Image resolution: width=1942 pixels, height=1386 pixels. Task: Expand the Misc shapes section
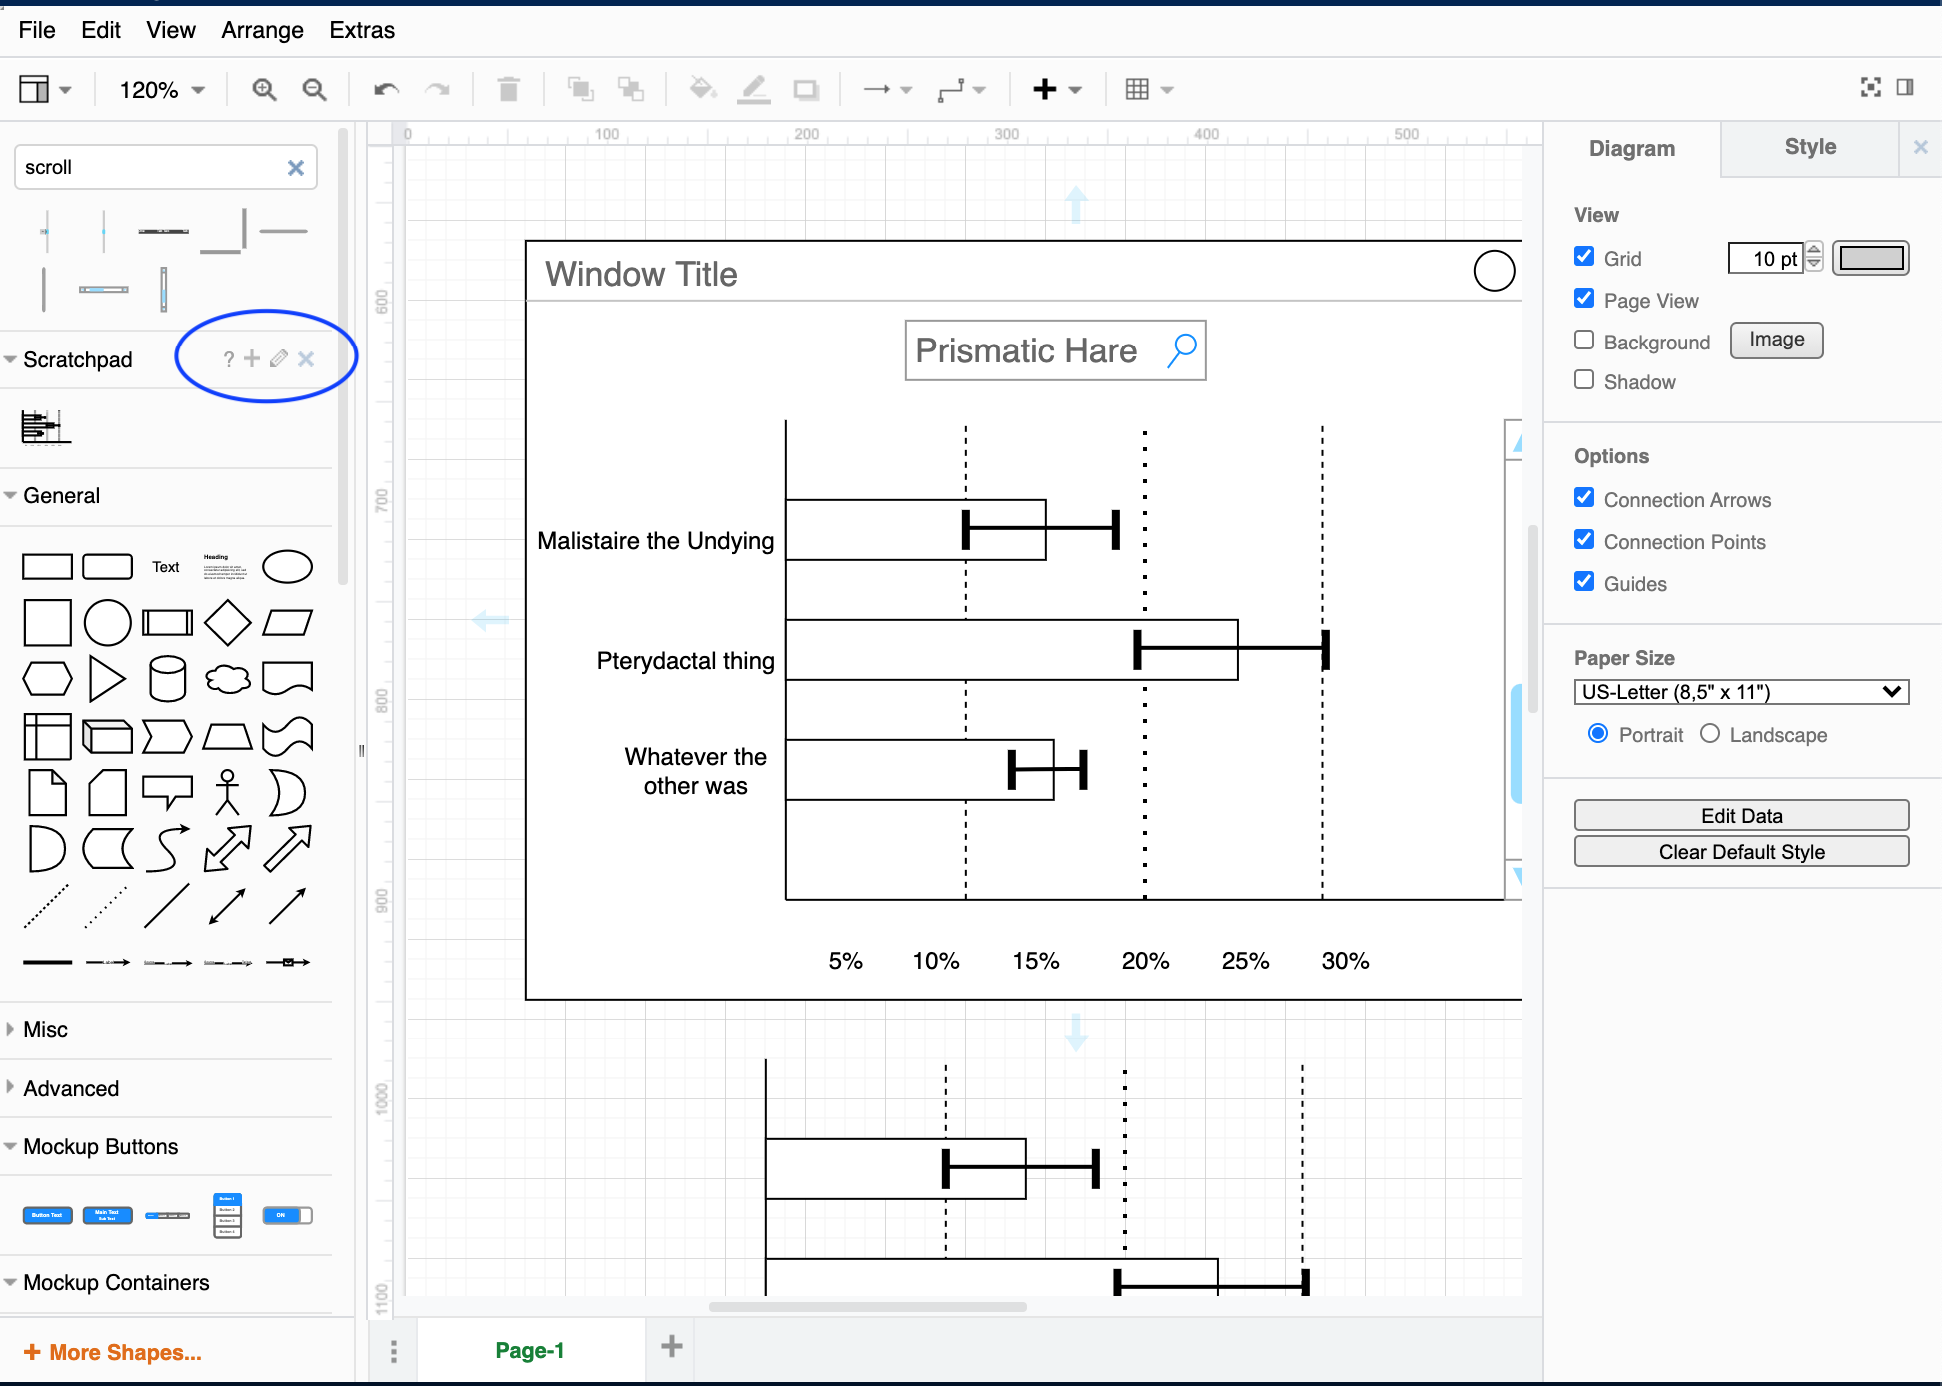click(x=46, y=1030)
